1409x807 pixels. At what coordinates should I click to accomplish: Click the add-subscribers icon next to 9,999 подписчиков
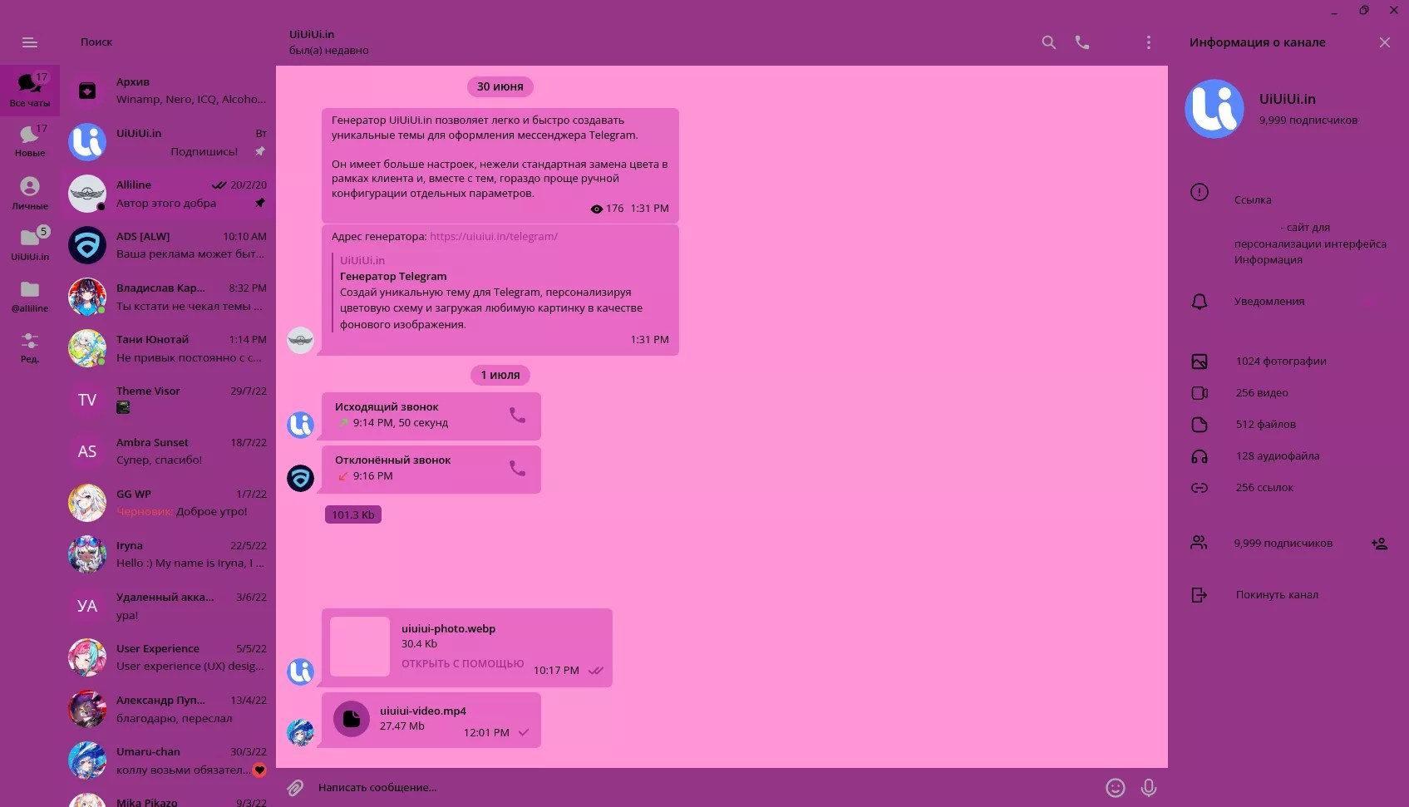(1380, 543)
